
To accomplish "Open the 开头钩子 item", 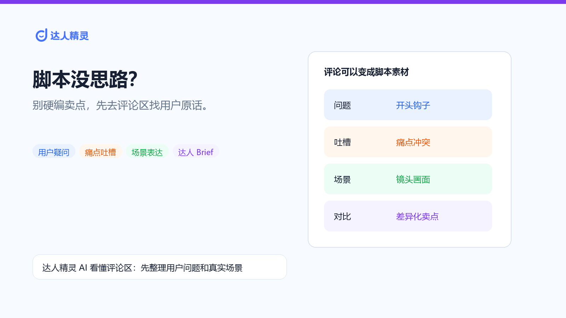I will click(x=413, y=105).
